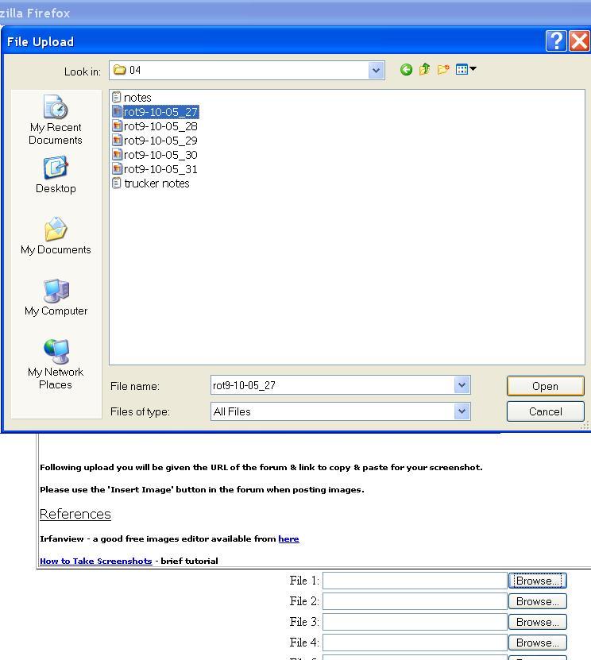Go up one folder level
Image resolution: width=591 pixels, height=660 pixels.
424,70
